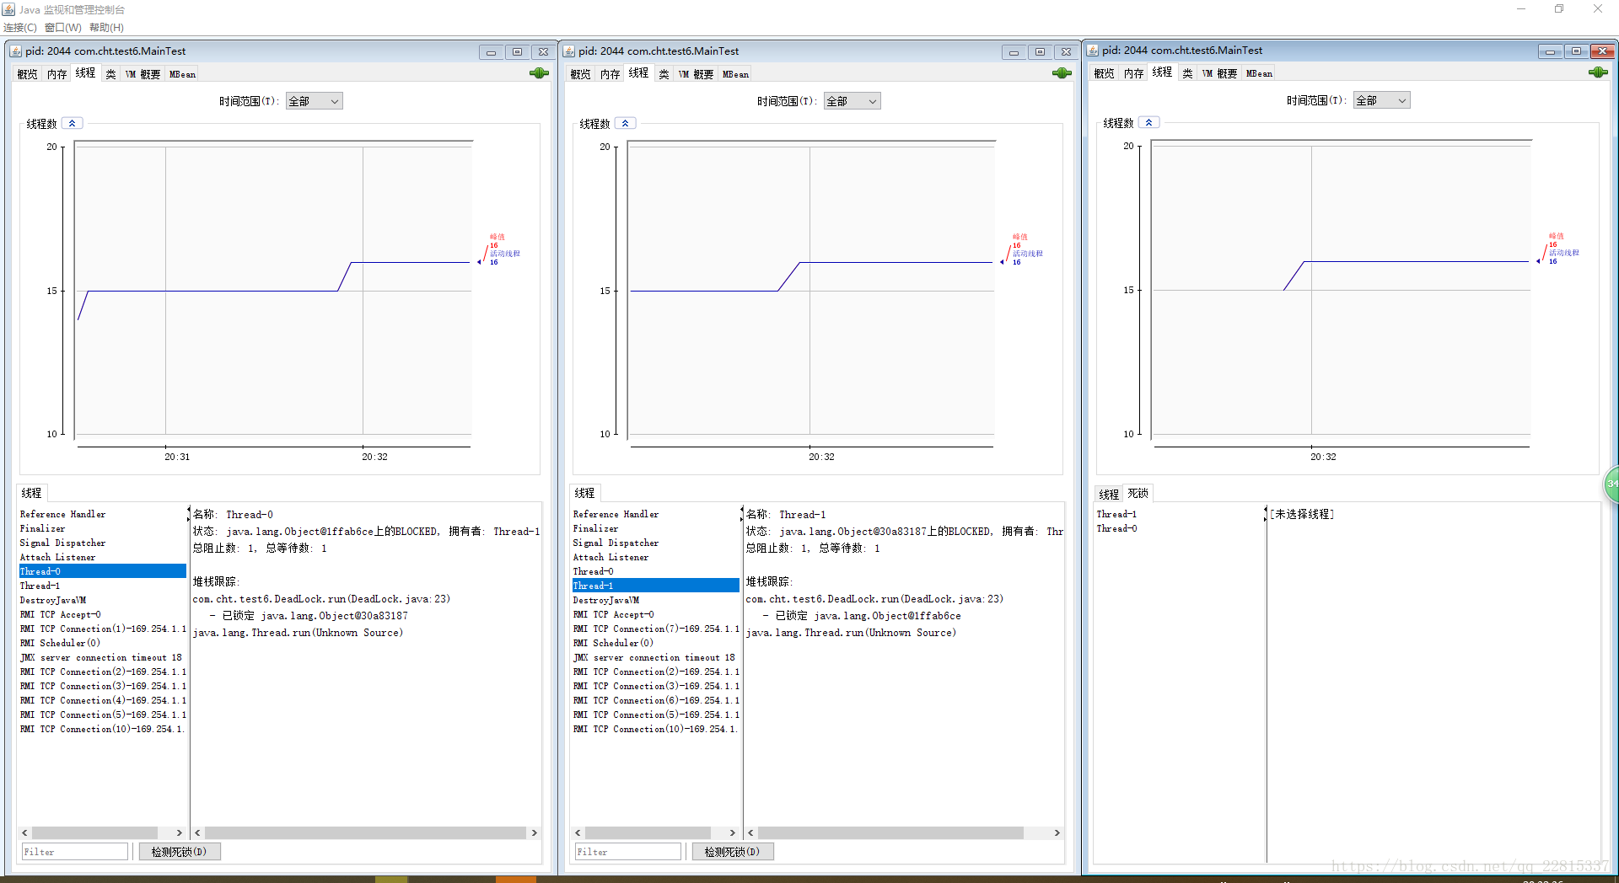Screen dimensions: 1619x883
Task: Select JMX server connection timeout 18 in left window
Action: point(102,657)
